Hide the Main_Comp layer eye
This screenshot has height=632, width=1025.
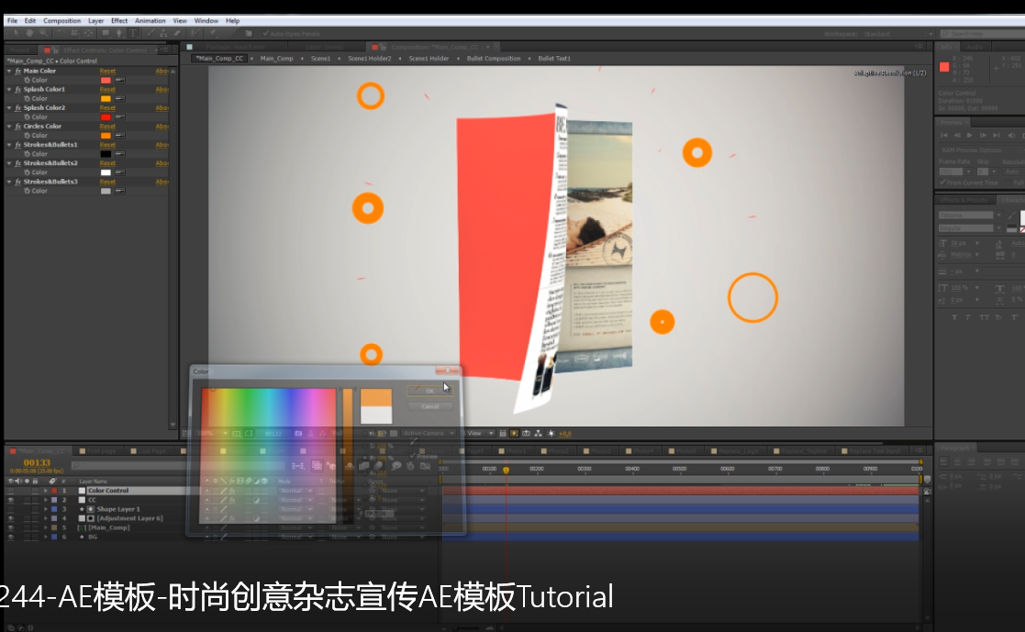click(10, 527)
